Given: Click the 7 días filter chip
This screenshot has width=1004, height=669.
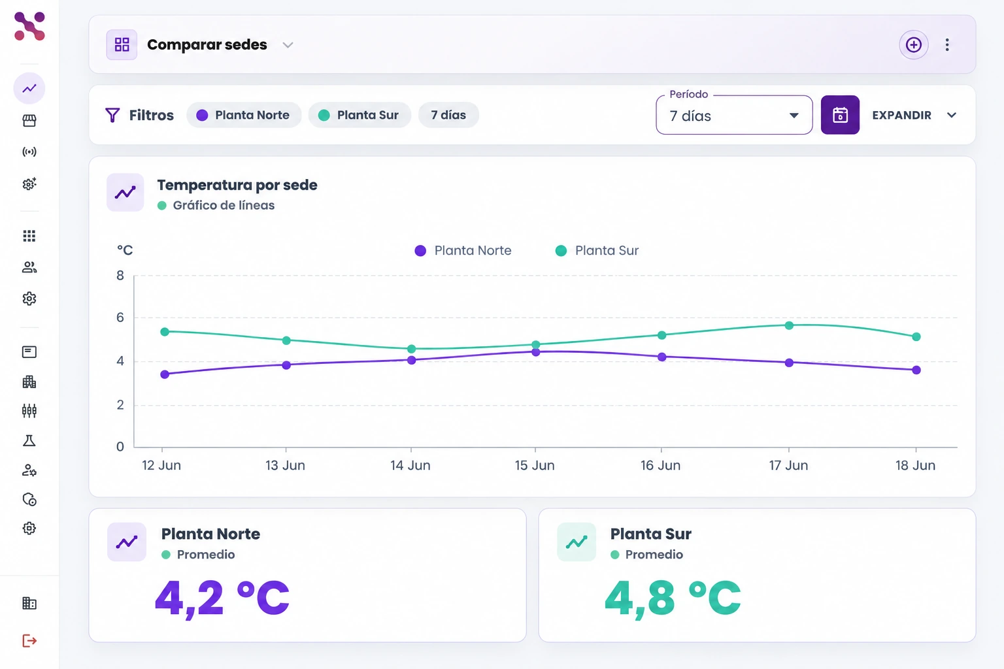Looking at the screenshot, I should [x=448, y=115].
